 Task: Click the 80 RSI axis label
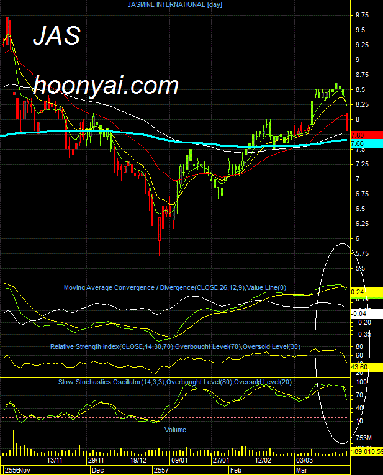pos(359,346)
